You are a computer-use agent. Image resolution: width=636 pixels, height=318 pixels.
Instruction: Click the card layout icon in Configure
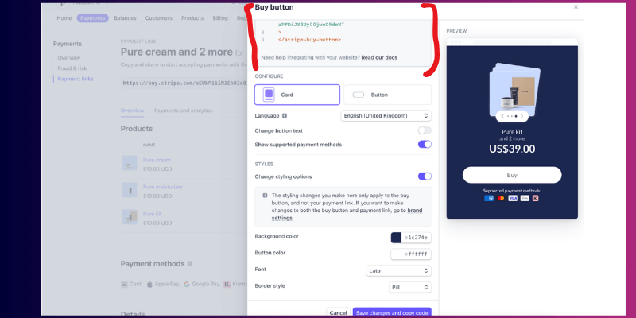pyautogui.click(x=268, y=95)
